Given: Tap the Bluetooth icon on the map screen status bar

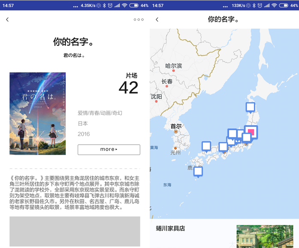Looking at the screenshot, I should click(254, 6).
